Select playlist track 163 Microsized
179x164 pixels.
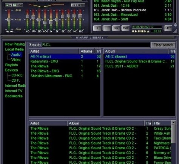(x=133, y=15)
